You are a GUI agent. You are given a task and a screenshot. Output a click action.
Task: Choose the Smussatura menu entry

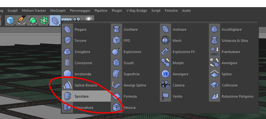[84, 108]
